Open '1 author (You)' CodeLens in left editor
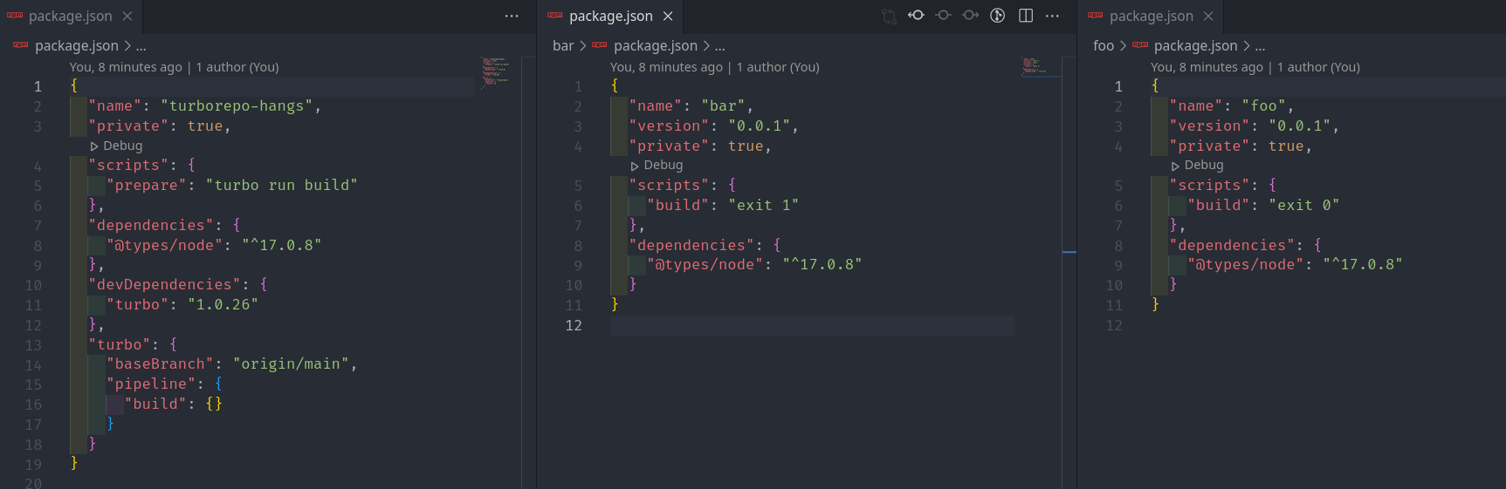The width and height of the screenshot is (1506, 489). pyautogui.click(x=237, y=67)
